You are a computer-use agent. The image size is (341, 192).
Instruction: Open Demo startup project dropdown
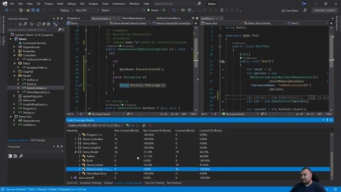pyautogui.click(x=123, y=10)
